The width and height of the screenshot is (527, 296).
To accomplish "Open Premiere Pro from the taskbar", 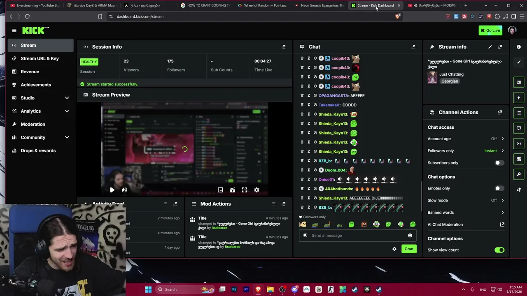I will tap(246, 289).
